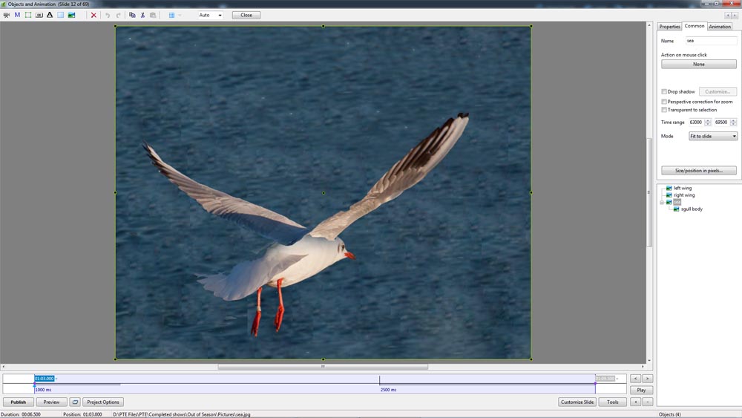Select the add Frame icon in toolbar
This screenshot has width=742, height=418.
(28, 15)
